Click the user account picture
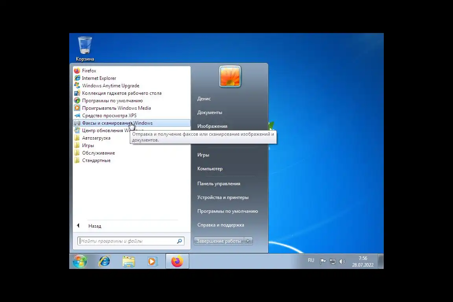 (x=230, y=77)
